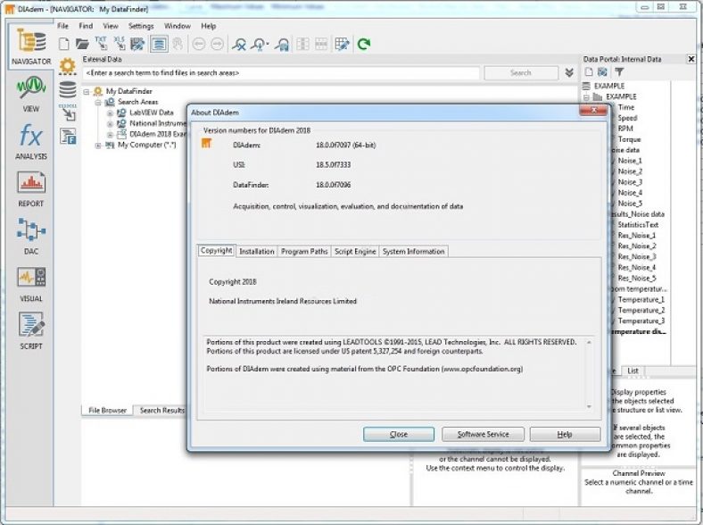Viewport: 703px width, 525px height.
Task: Click the green refresh toolbar icon
Action: pyautogui.click(x=364, y=44)
